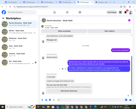This screenshot has height=109, width=136.
Task: Focus the Aa message input field
Action: point(91,100)
